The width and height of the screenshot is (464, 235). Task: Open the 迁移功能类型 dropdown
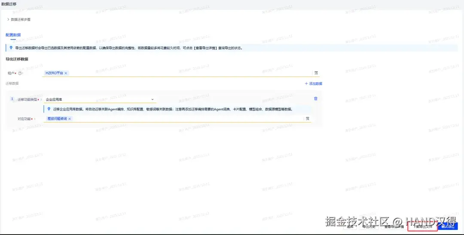pyautogui.click(x=100, y=99)
